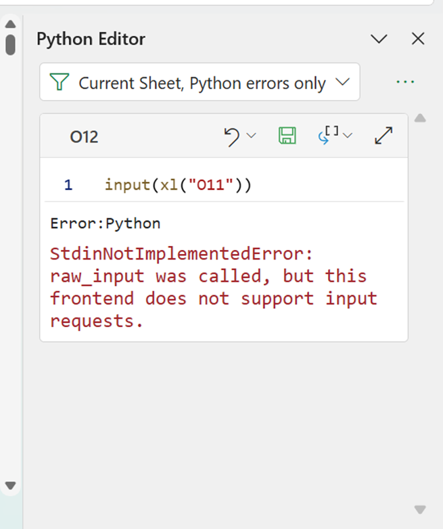The width and height of the screenshot is (443, 529).
Task: Click the left scrollbar down arrow
Action: 10,485
